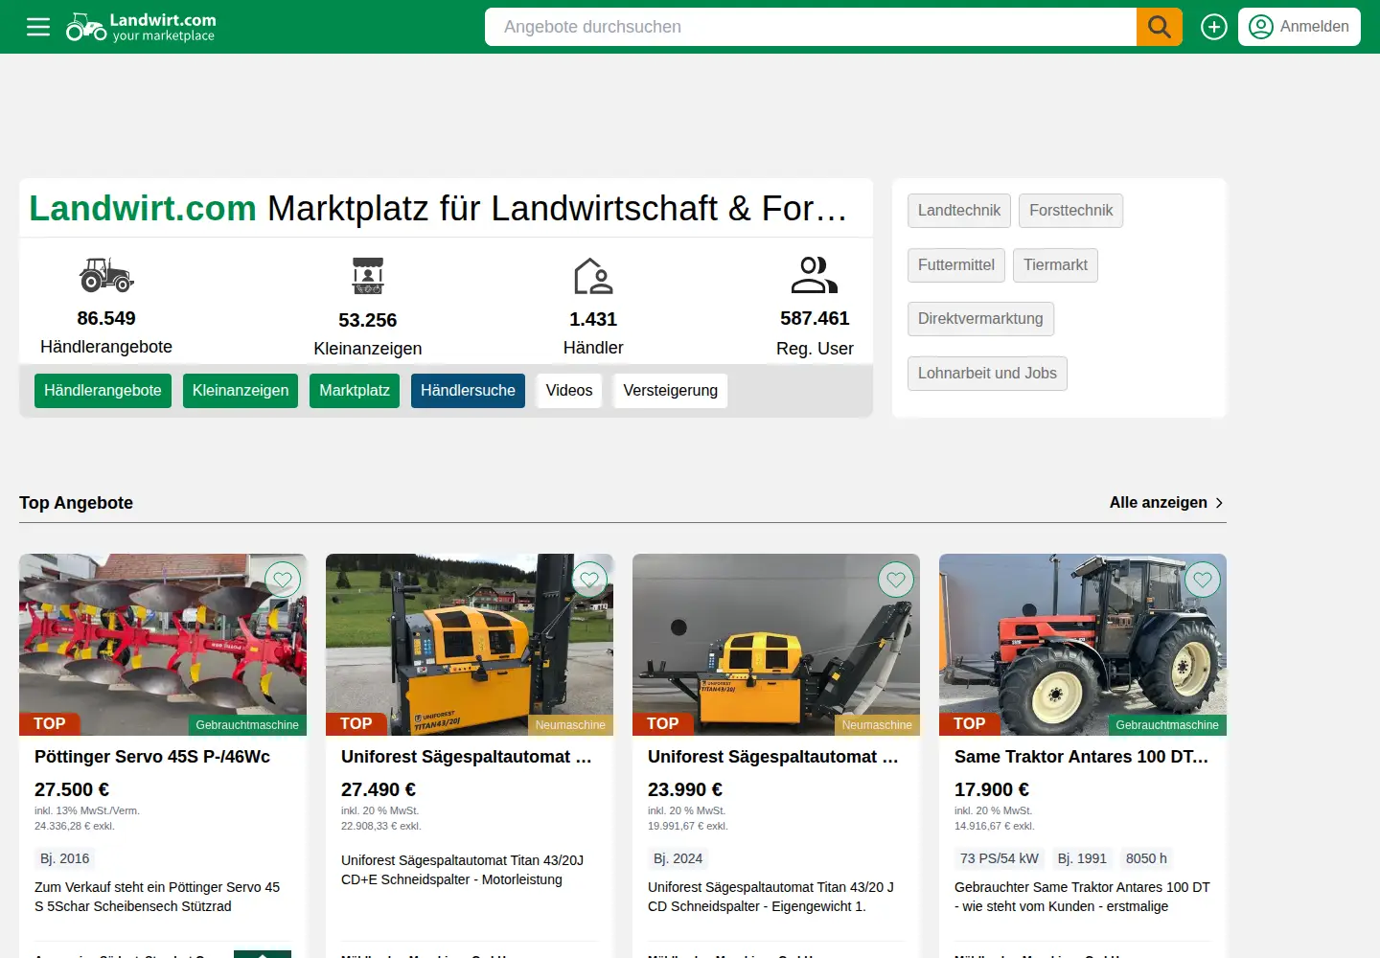Image resolution: width=1380 pixels, height=958 pixels.
Task: Click the Same Traktor Antares 100 DT title
Action: point(1081,757)
